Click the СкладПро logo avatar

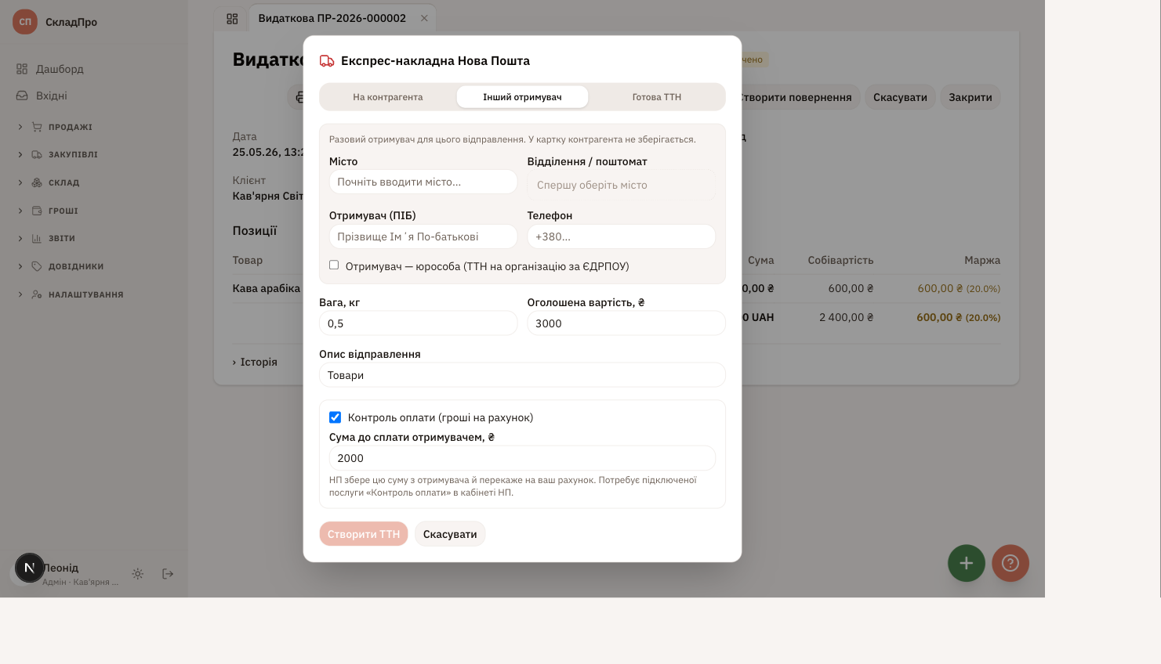tap(25, 22)
